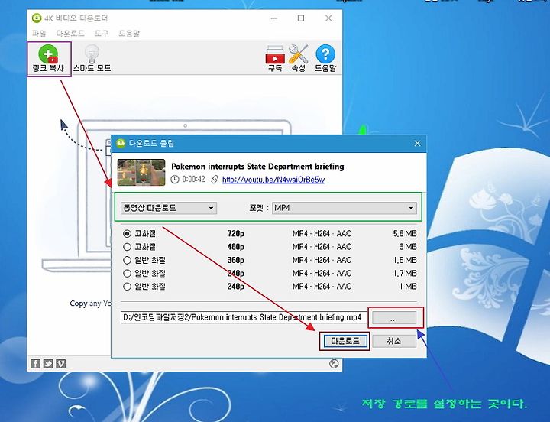Image resolution: width=550 pixels, height=422 pixels.
Task: Click the 포맷 label
Action: [x=258, y=208]
